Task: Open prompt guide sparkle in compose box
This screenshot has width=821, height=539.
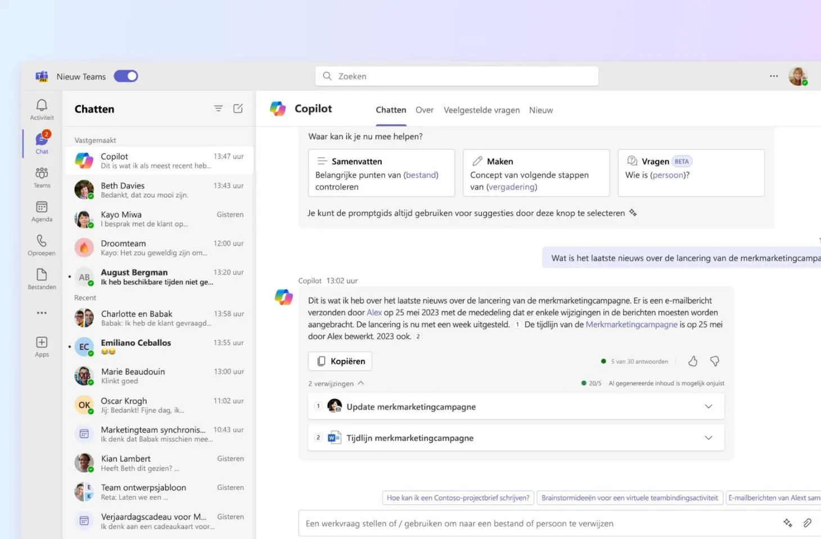Action: coord(788,523)
